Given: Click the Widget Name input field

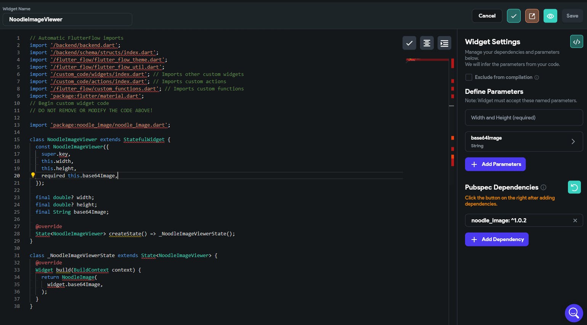Looking at the screenshot, I should pyautogui.click(x=67, y=19).
